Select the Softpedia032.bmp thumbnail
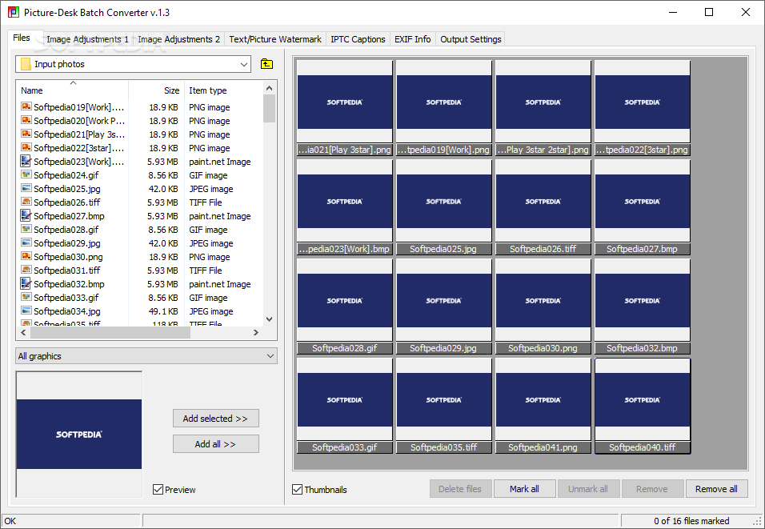This screenshot has height=529, width=765. [642, 307]
